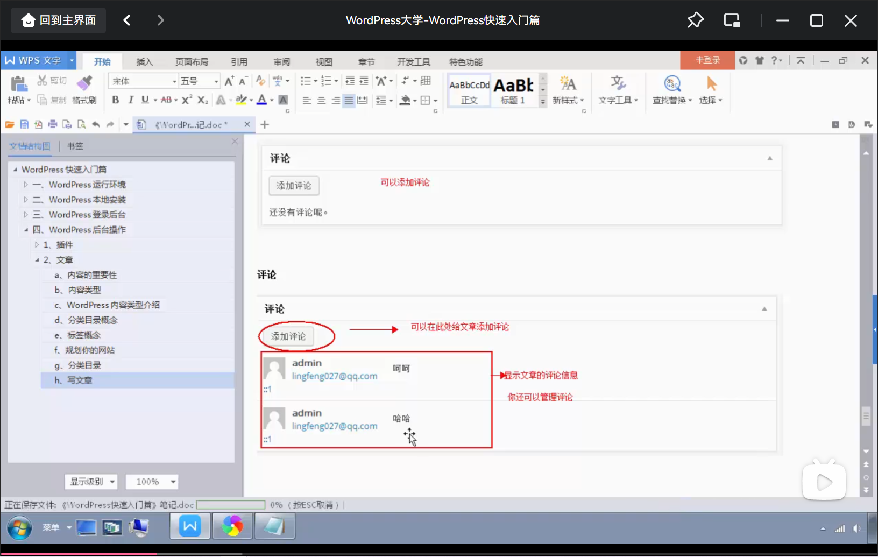This screenshot has width=878, height=557.
Task: Open 文字工具 menu
Action: tap(618, 90)
